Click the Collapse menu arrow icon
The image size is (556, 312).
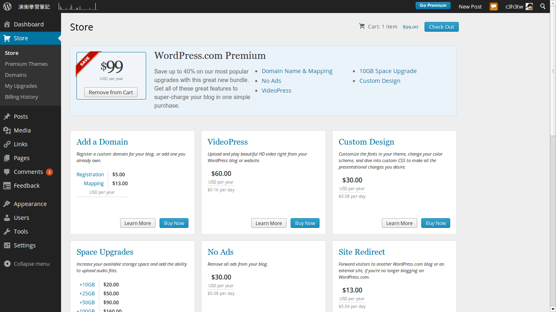[7, 264]
